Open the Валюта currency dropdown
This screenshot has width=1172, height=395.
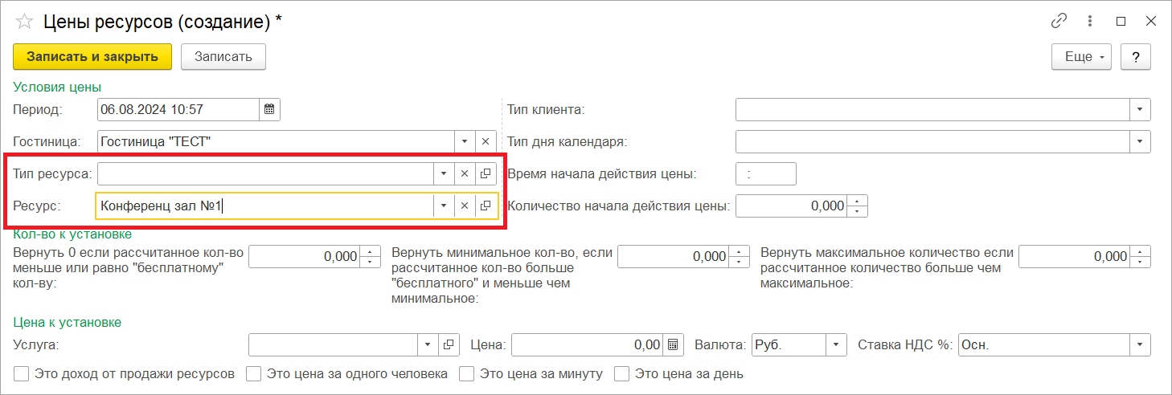(837, 344)
